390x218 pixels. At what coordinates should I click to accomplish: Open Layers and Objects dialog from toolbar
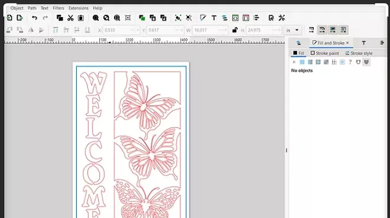225,18
